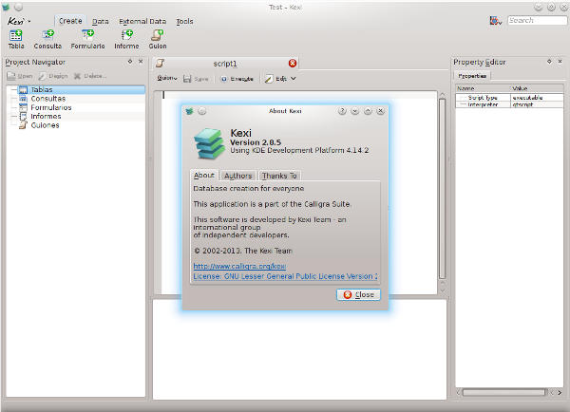Screen dimensions: 570x412
Task: Create a new Guion script
Action: 158,39
